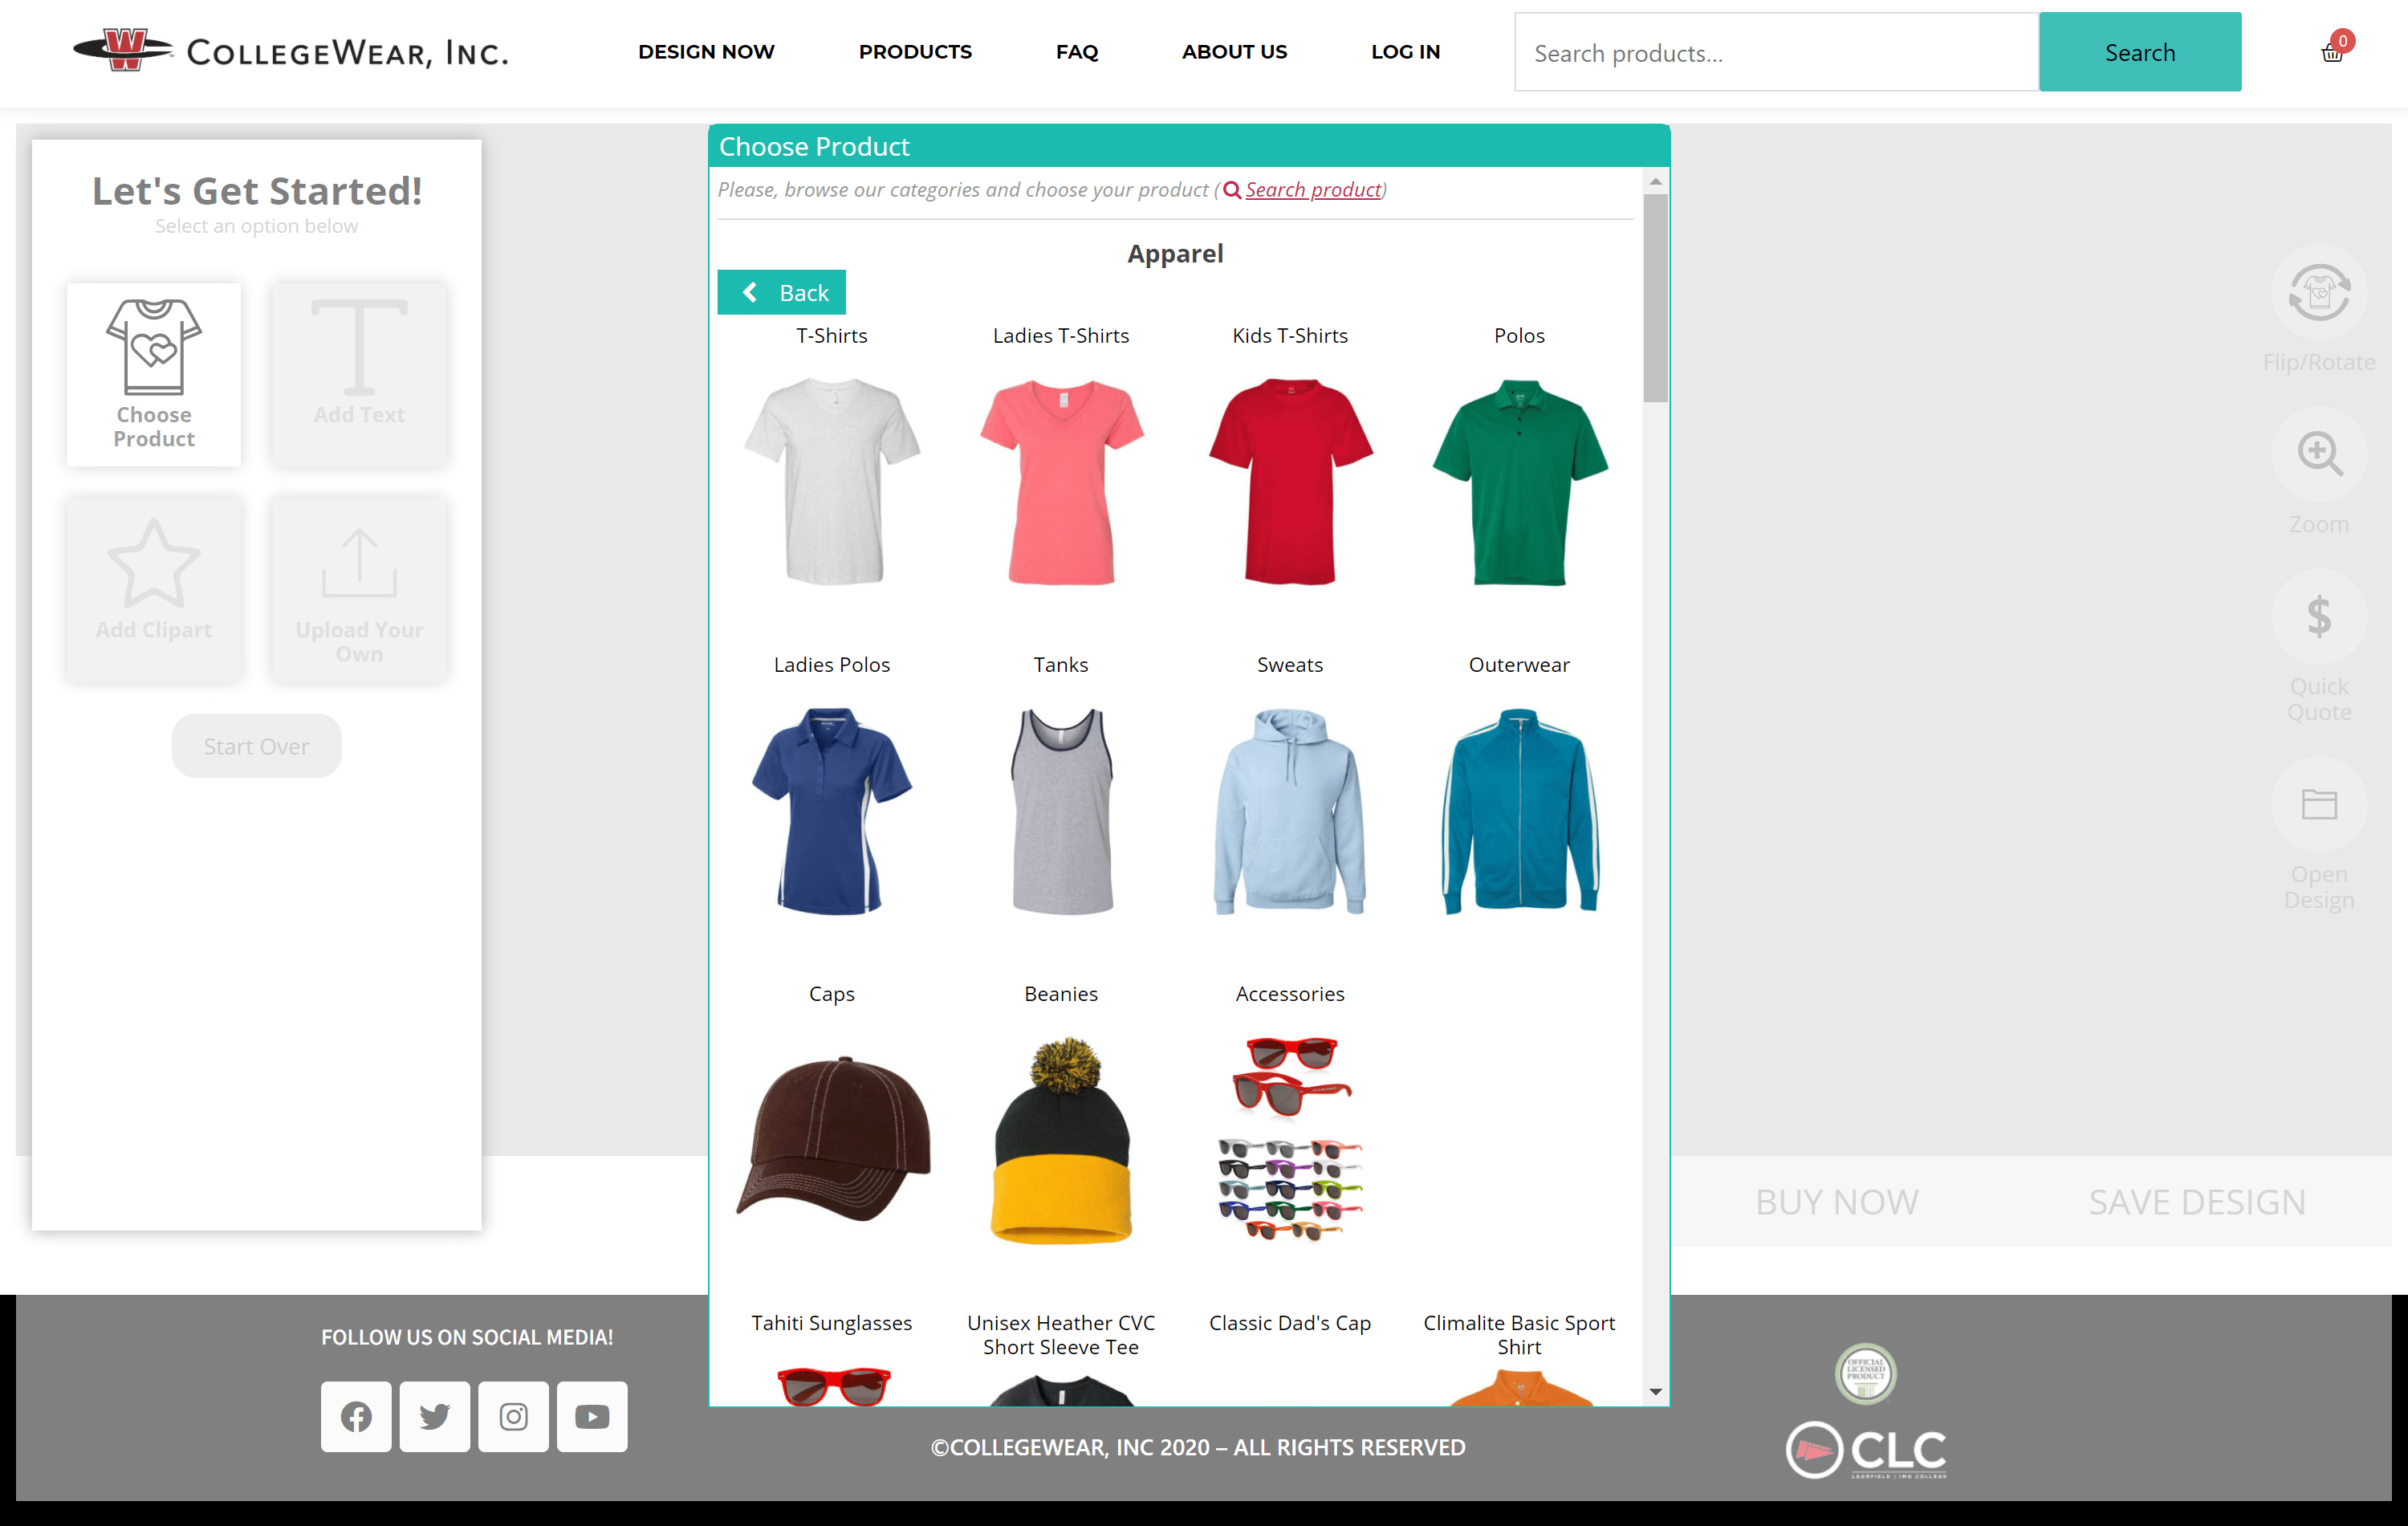Open DESIGN NOW menu item

tap(706, 52)
